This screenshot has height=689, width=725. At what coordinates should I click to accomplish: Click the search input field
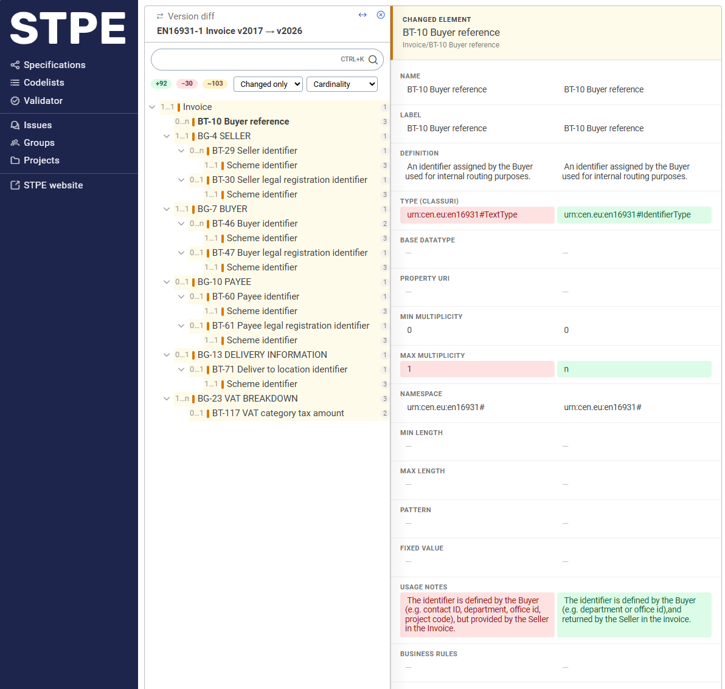click(x=267, y=60)
